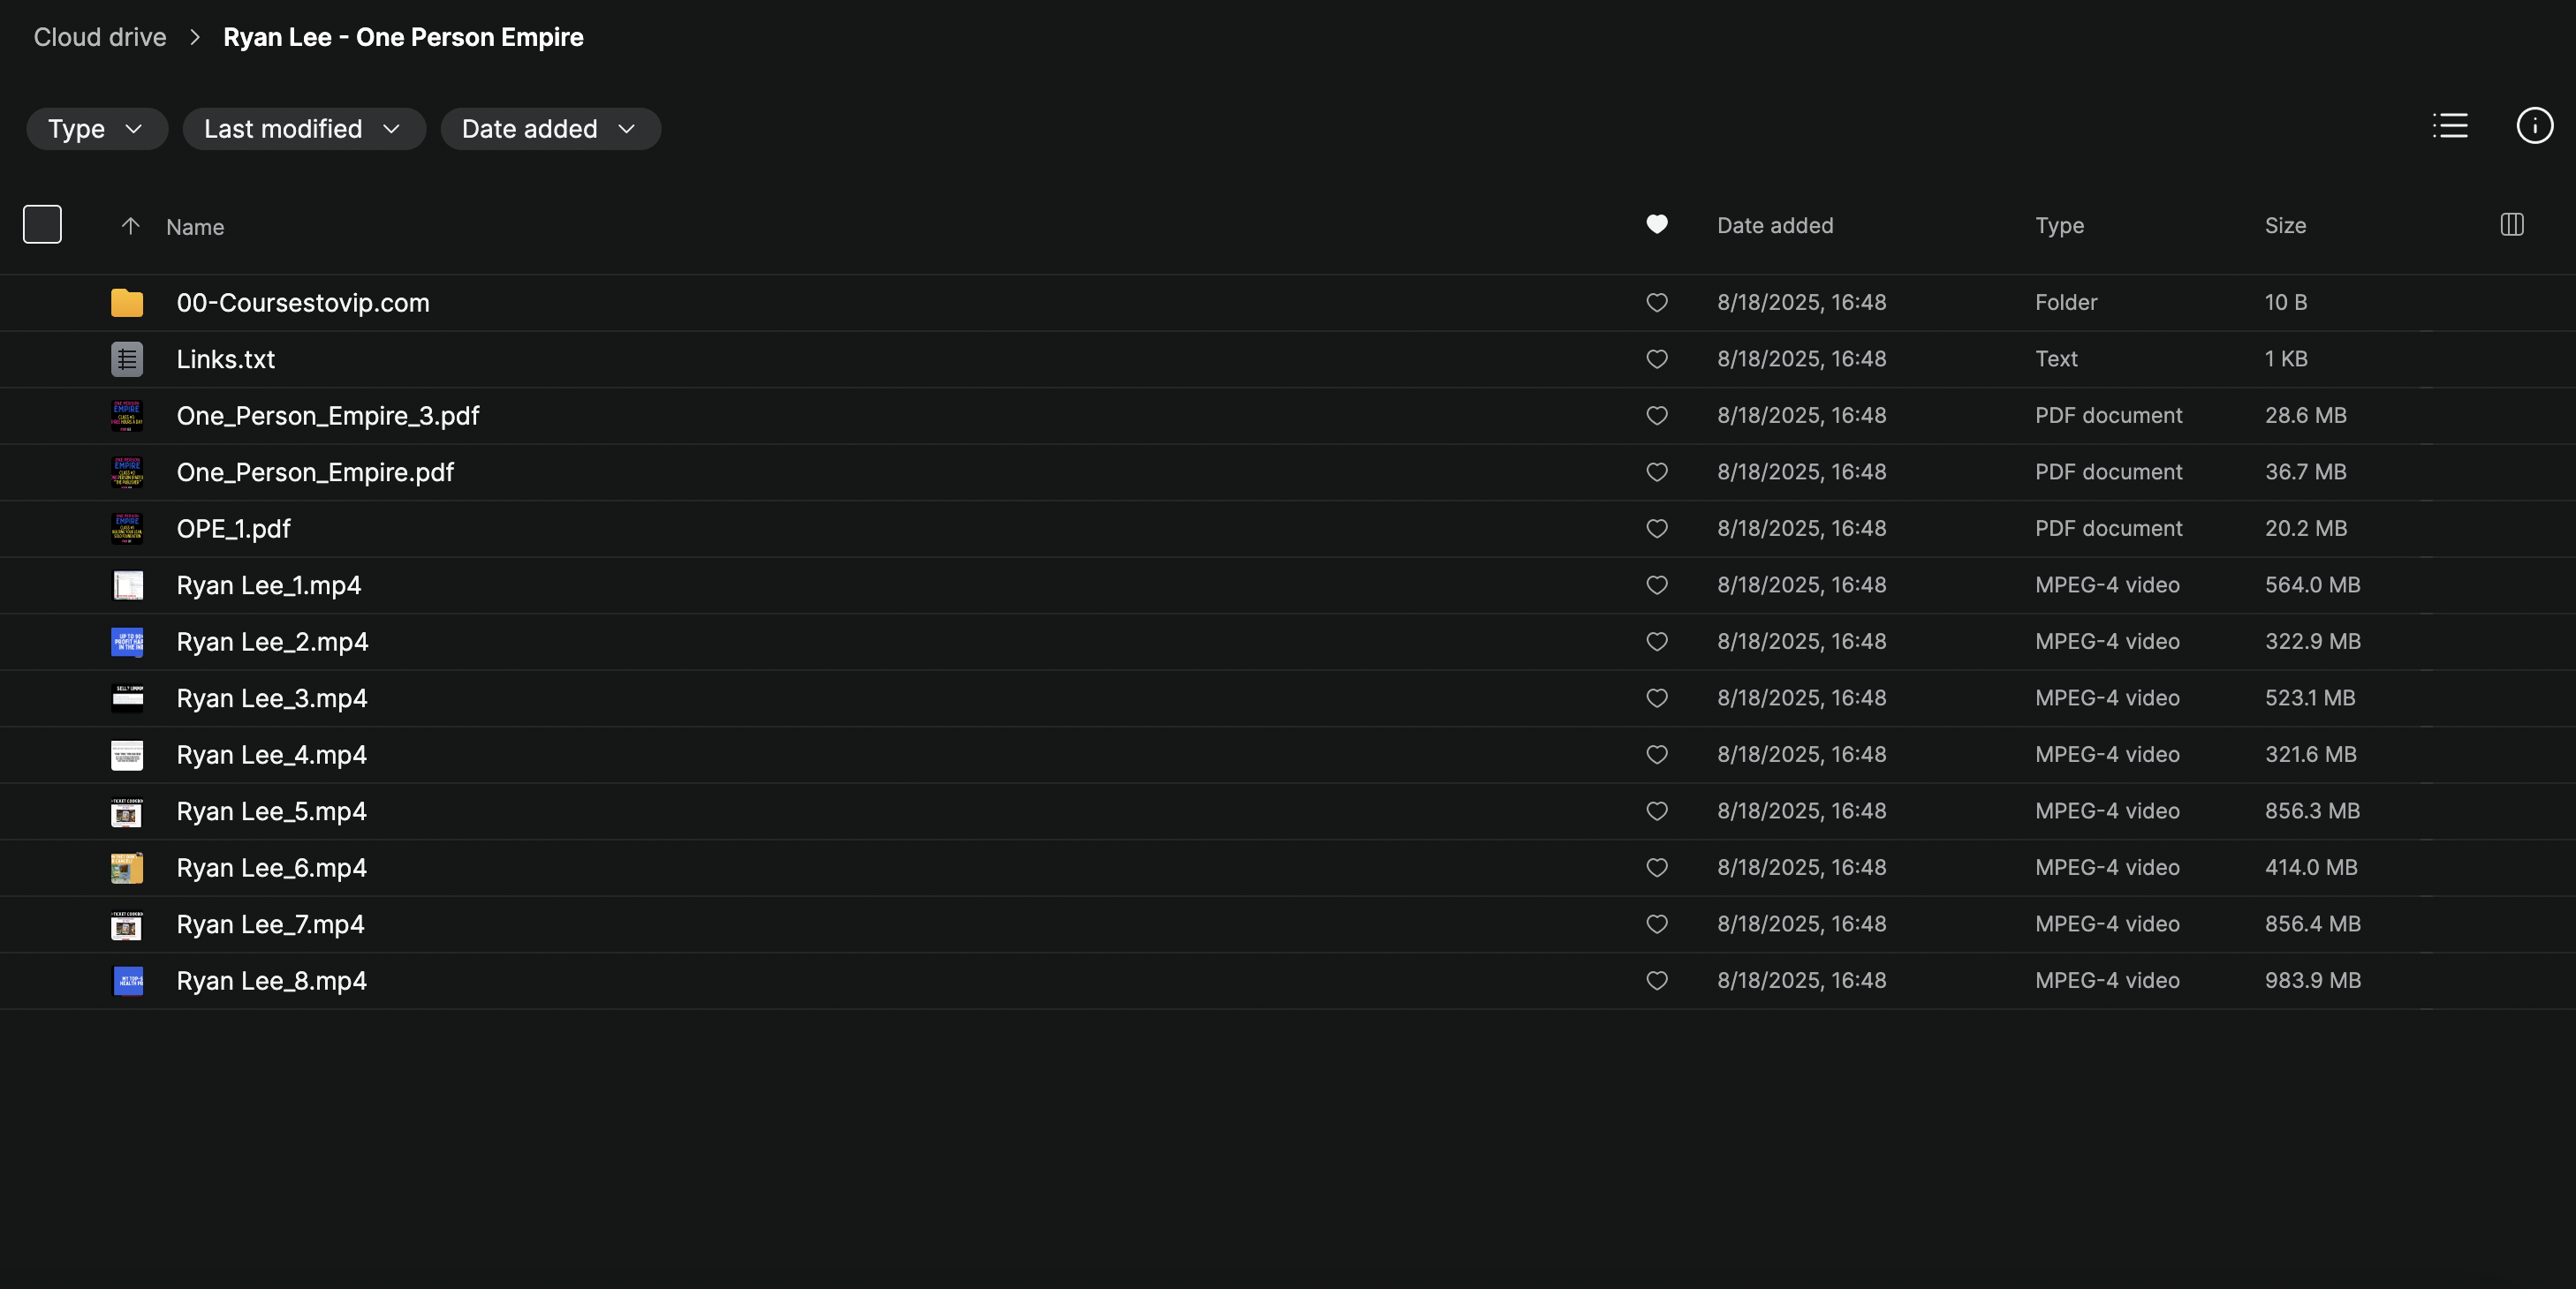Click the Links.txt text file icon
This screenshot has height=1289, width=2576.
point(127,359)
